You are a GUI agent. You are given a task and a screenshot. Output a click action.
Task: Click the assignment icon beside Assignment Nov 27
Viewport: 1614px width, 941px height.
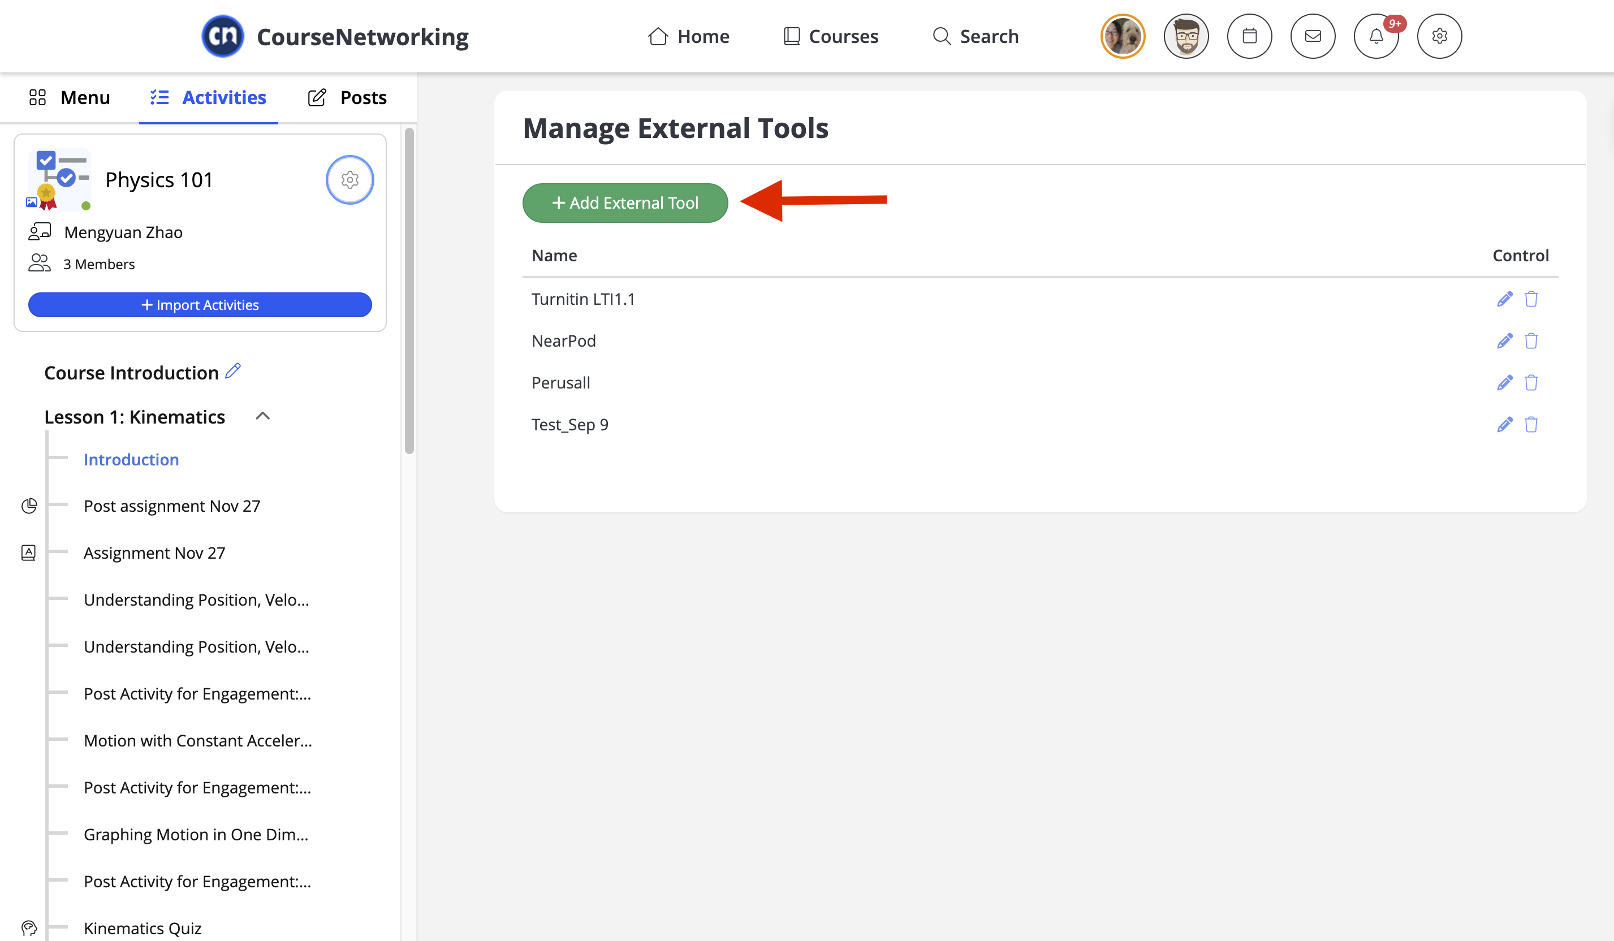29,553
